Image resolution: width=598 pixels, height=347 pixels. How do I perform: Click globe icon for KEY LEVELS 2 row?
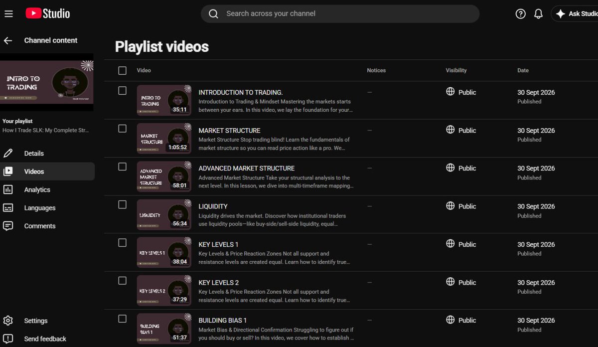pyautogui.click(x=450, y=282)
